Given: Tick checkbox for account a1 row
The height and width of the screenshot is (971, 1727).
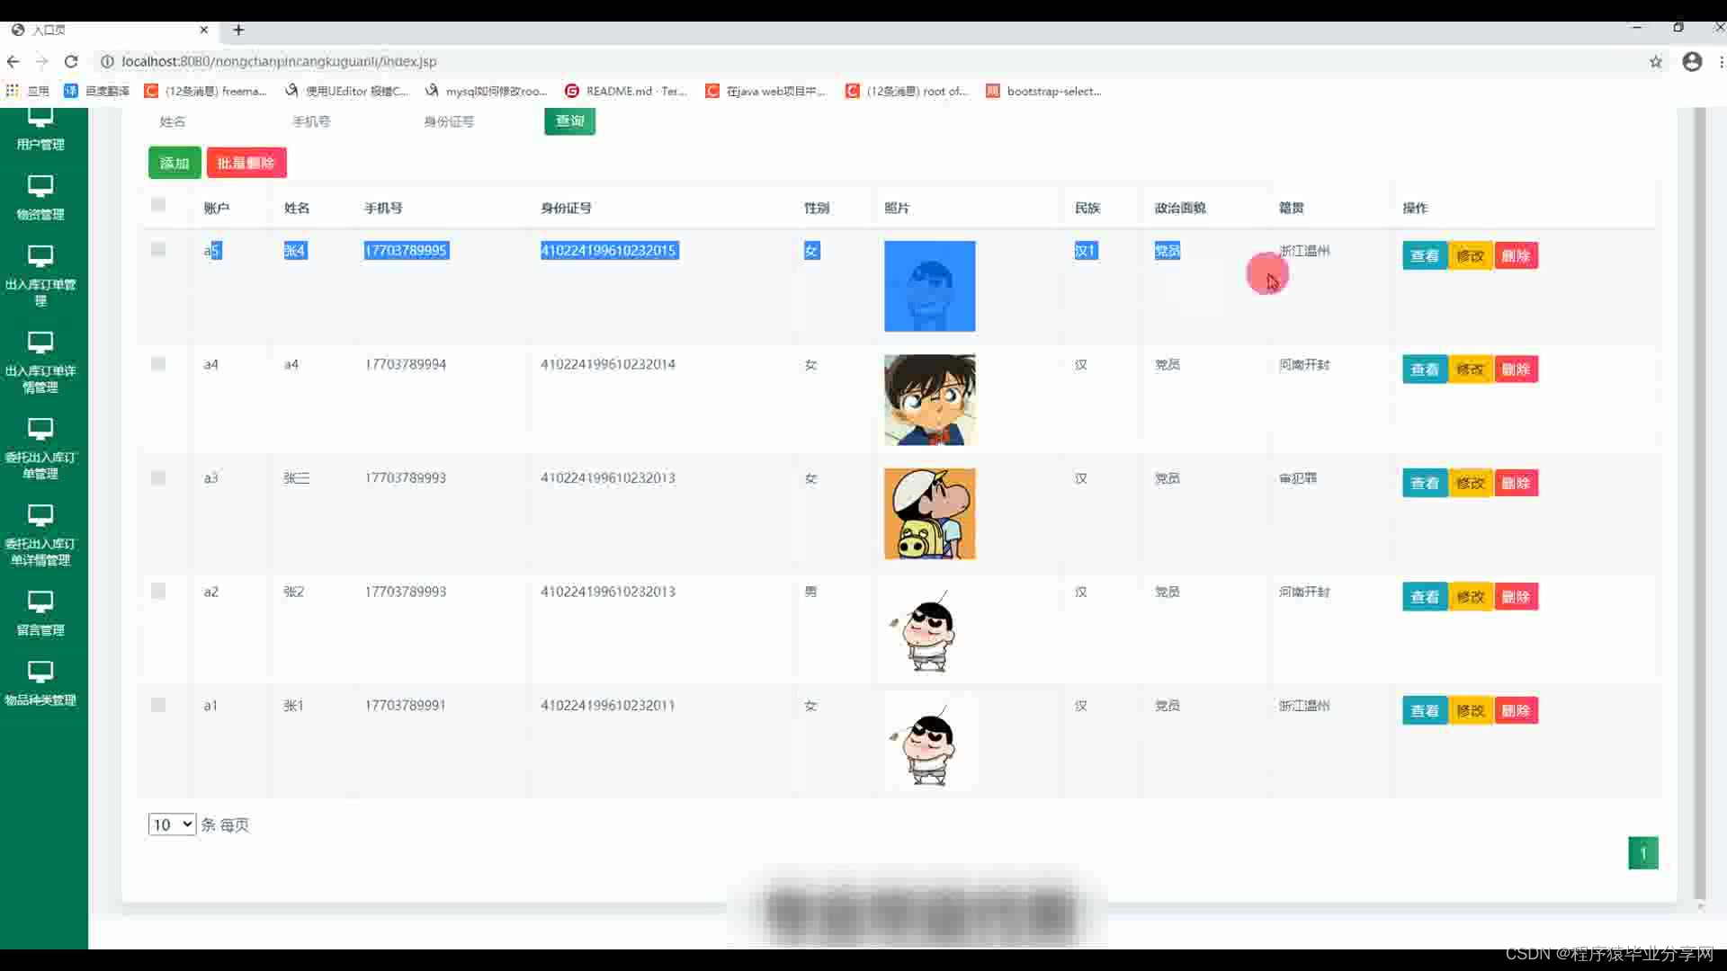Looking at the screenshot, I should [158, 705].
